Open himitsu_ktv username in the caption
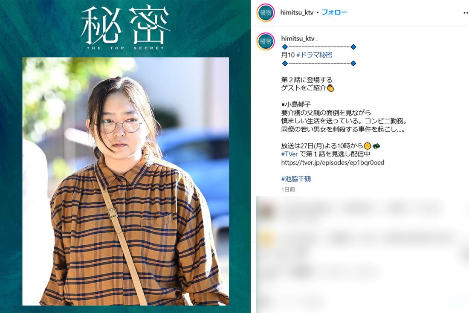Screen dimensions: 469x313 tap(298, 38)
